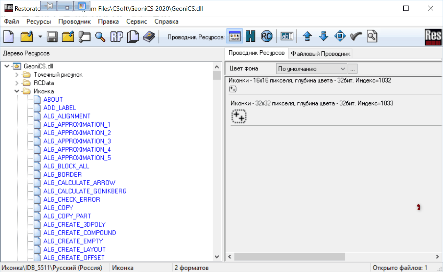Expand the Точечный рисунок folder

click(x=17, y=75)
